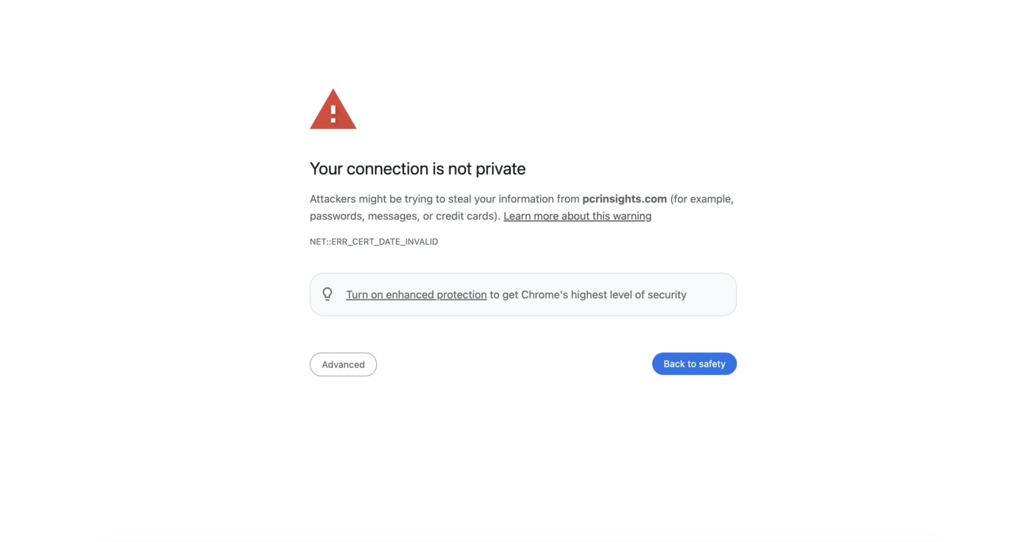Follow the "Turn on enhanced protection" link
Image resolution: width=1036 pixels, height=542 pixels.
416,295
